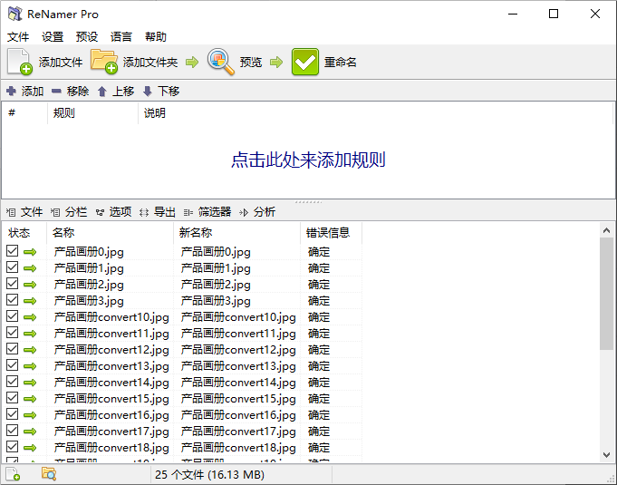The width and height of the screenshot is (617, 485).
Task: Click the scroll up arrow of file list
Action: coord(606,230)
